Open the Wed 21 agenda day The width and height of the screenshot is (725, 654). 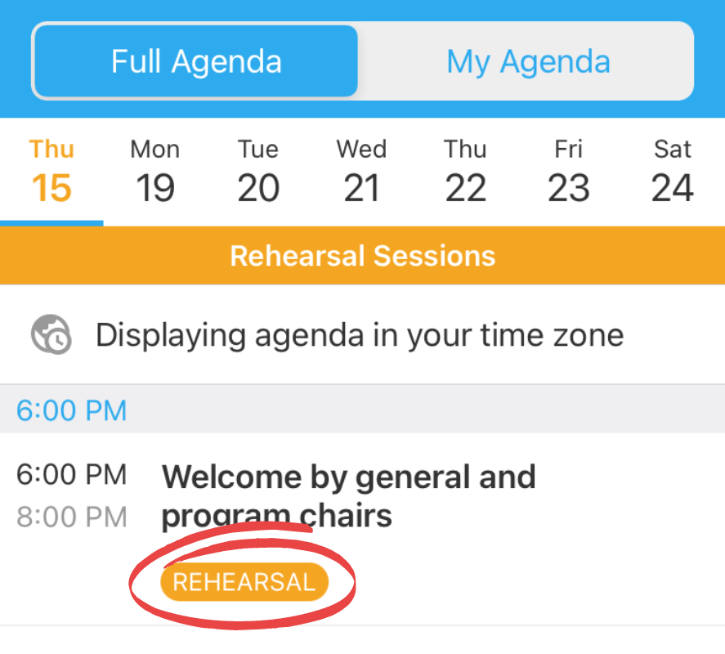coord(361,172)
